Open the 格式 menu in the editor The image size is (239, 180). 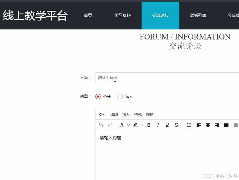click(x=138, y=115)
